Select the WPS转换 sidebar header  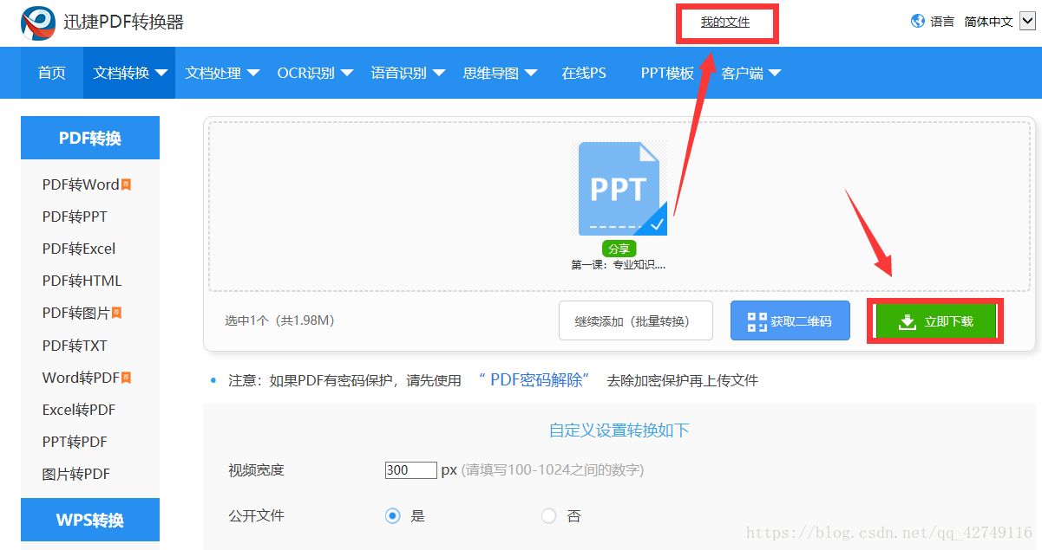[x=90, y=520]
